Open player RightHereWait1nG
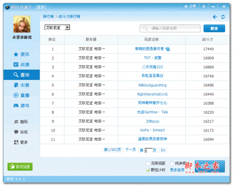Image resolution: width=233 pixels, height=186 pixels. pos(153,94)
